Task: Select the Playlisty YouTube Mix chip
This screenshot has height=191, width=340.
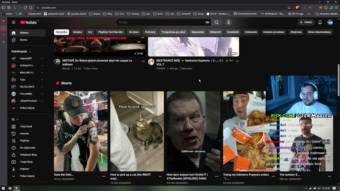Action: (x=110, y=32)
